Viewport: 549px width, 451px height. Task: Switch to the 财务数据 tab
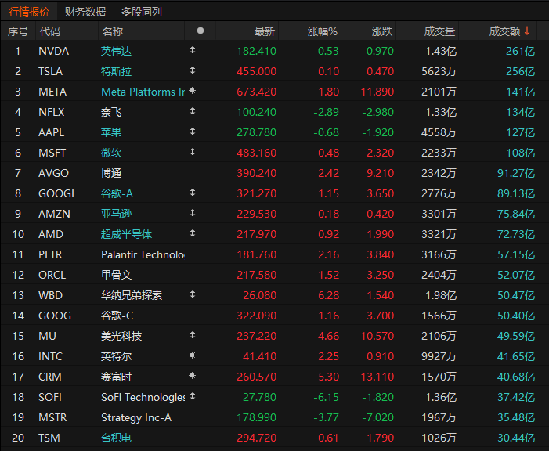pos(85,12)
